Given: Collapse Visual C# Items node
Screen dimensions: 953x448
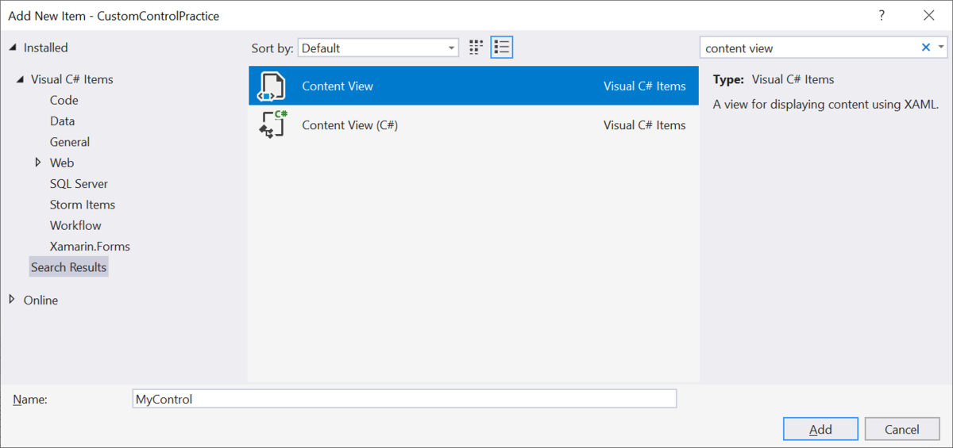Looking at the screenshot, I should click(19, 79).
